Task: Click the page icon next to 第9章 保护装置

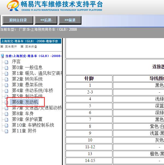Action: (x=7, y=120)
